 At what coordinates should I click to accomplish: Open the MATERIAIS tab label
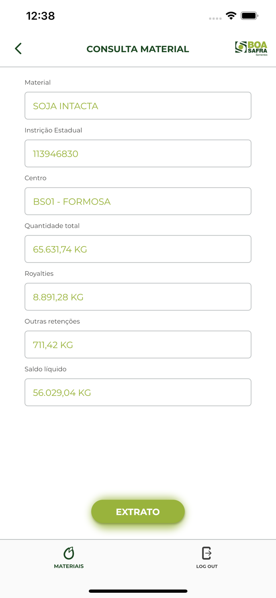pos(69,566)
